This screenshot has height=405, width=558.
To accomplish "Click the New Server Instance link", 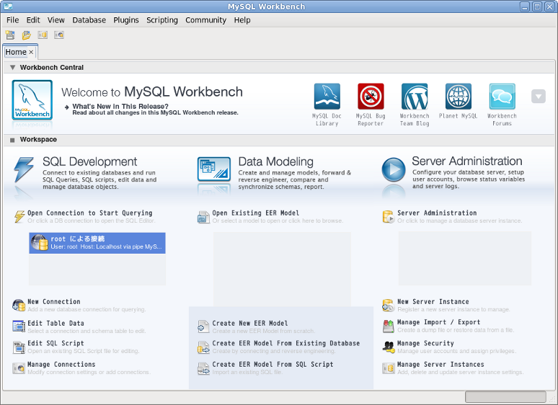I will [433, 301].
